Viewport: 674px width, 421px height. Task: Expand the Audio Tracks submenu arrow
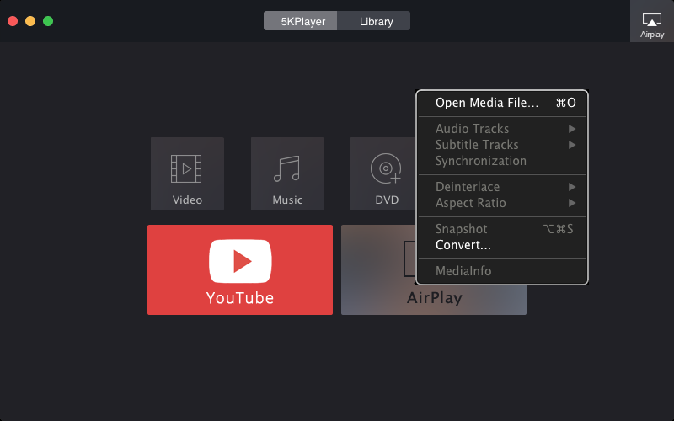(x=572, y=129)
